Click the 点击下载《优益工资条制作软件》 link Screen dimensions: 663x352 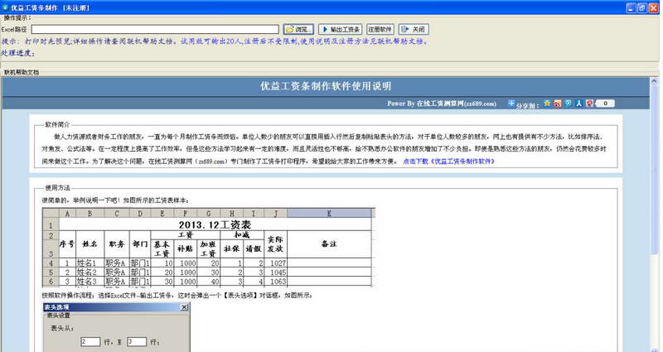448,161
